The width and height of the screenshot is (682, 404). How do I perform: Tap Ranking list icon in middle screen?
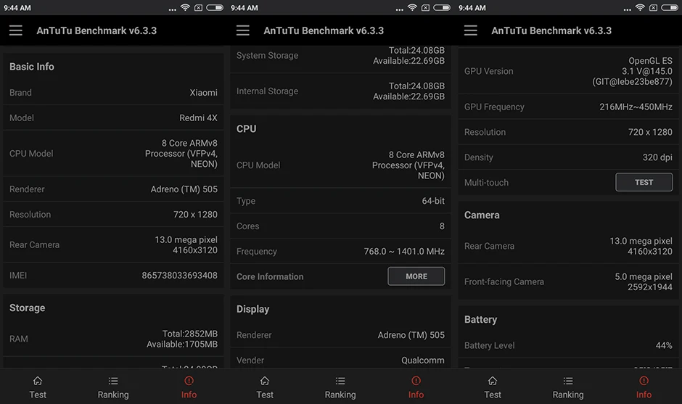[x=340, y=381]
